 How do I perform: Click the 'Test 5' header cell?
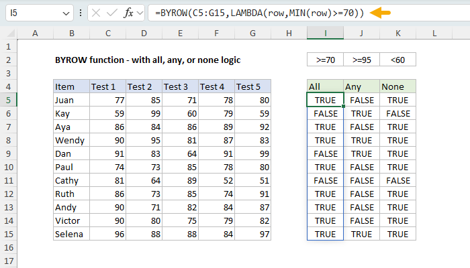point(253,86)
